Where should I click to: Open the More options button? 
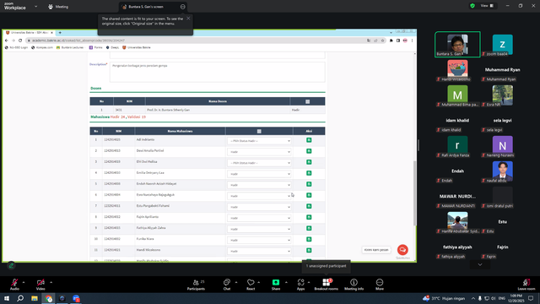380,285
